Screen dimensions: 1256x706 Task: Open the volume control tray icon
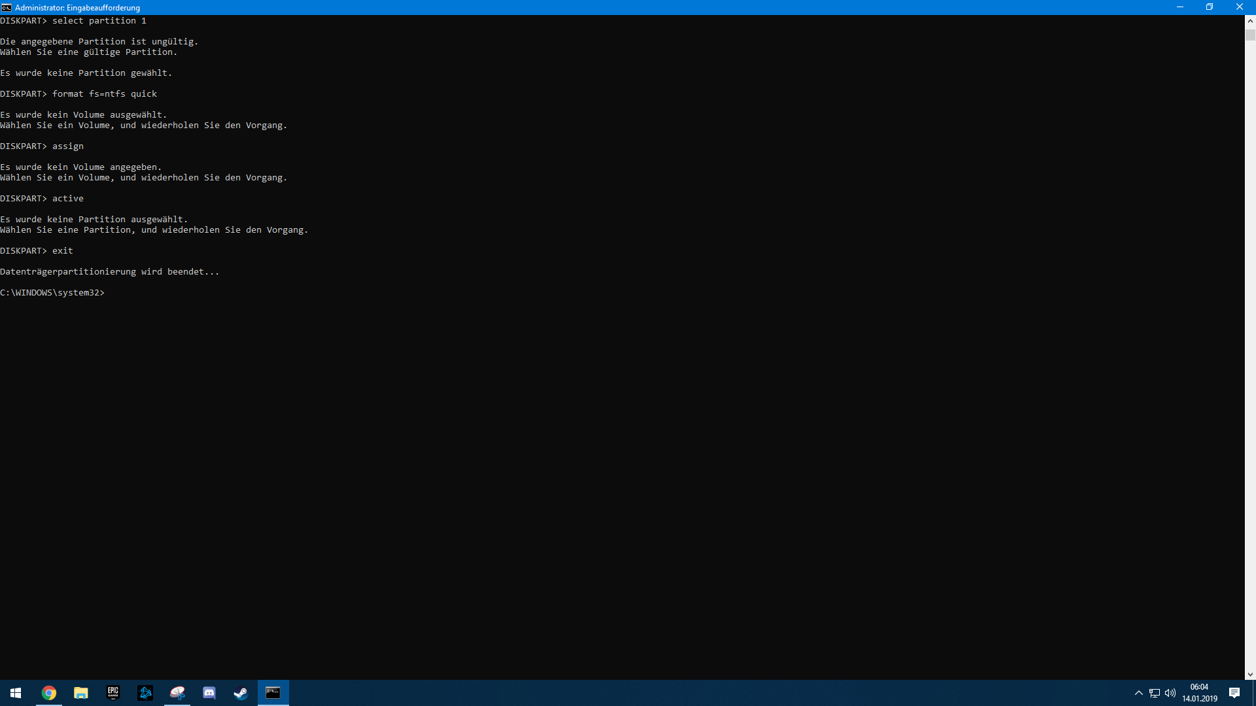pos(1170,693)
